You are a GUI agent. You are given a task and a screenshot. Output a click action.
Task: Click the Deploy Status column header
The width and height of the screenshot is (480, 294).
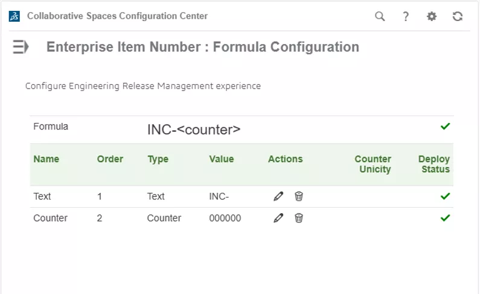(x=434, y=164)
